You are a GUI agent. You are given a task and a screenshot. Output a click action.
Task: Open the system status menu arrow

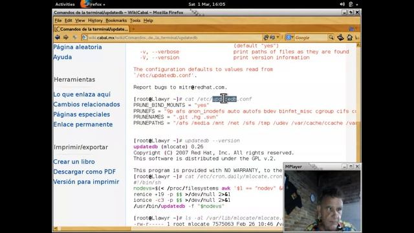357,5
